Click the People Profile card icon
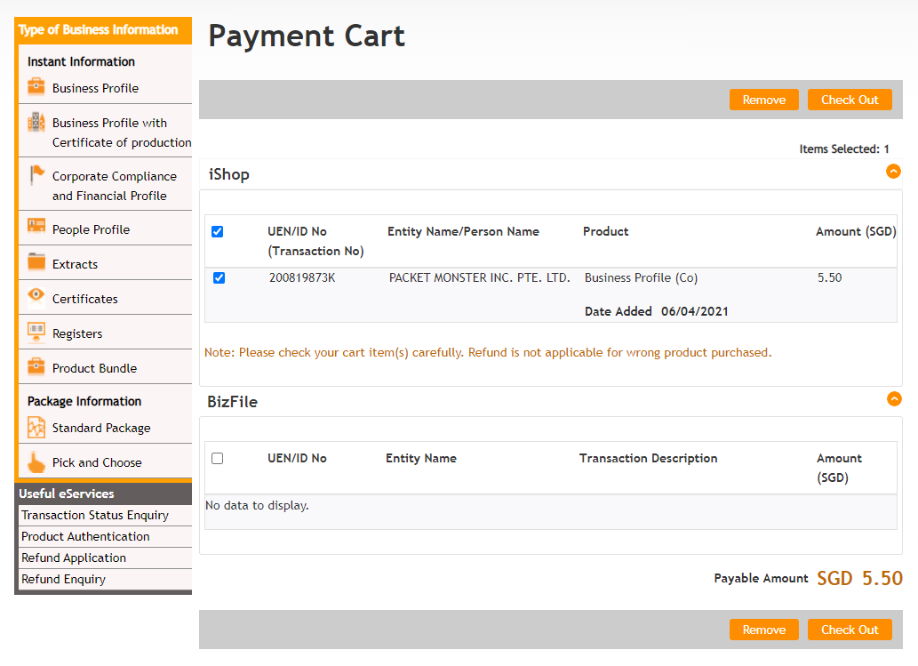Image resolution: width=918 pixels, height=666 pixels. (36, 227)
